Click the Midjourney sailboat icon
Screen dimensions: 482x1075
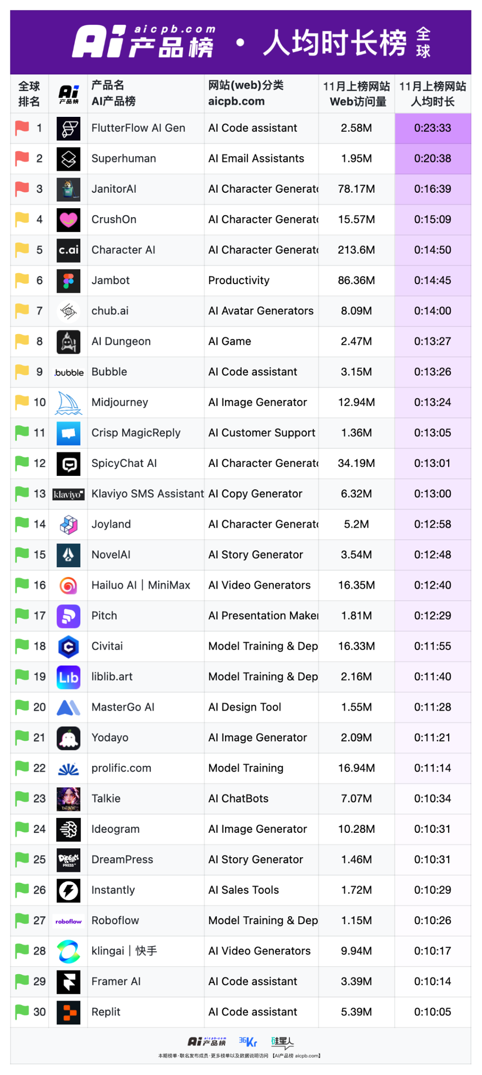coord(68,403)
